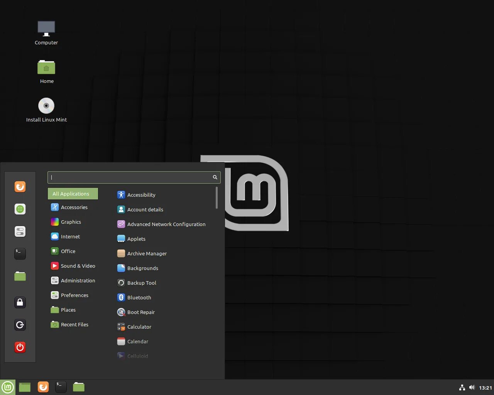Launch Firefox from the bottom panel
This screenshot has width=494, height=395.
pyautogui.click(x=43, y=387)
